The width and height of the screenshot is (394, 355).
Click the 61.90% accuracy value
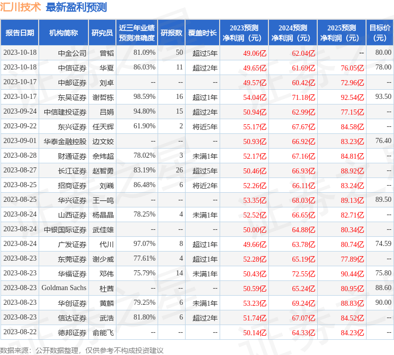(x=144, y=126)
